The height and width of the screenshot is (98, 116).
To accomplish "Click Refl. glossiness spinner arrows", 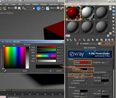I will (87, 75).
